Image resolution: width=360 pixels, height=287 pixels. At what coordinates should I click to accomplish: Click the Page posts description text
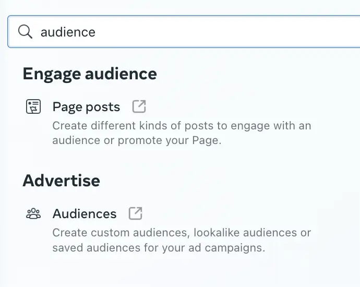[x=182, y=133]
